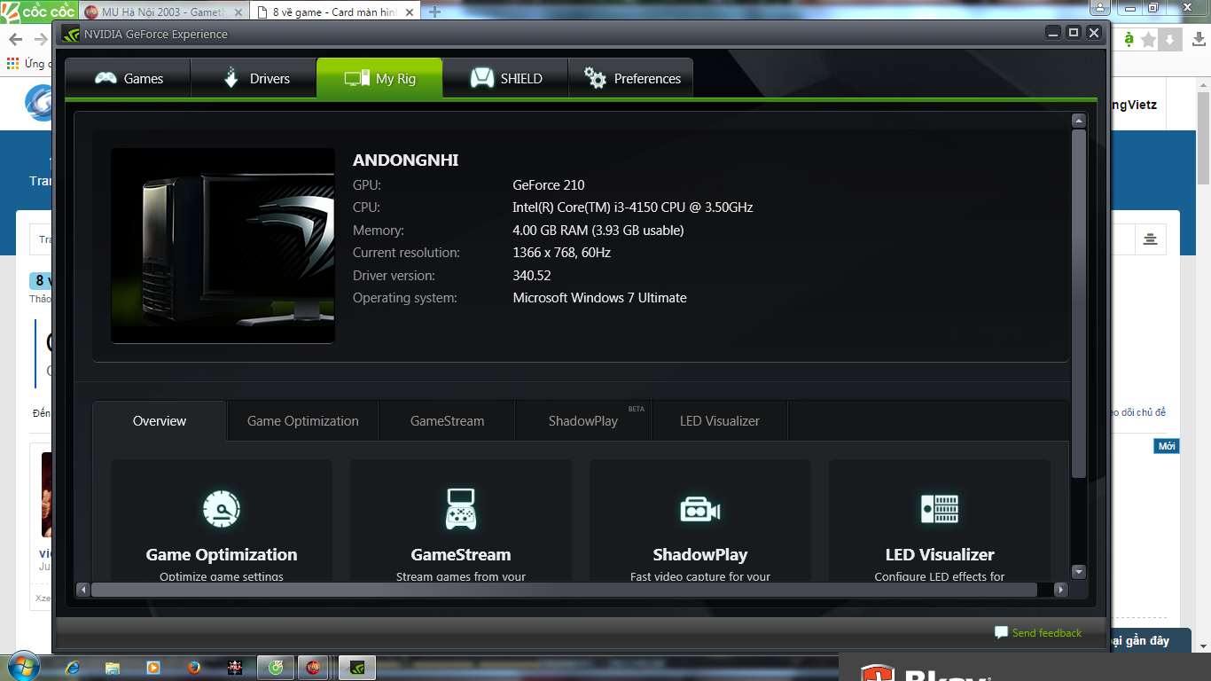The height and width of the screenshot is (681, 1211).
Task: Open the browser downloads icon
Action: [1197, 40]
